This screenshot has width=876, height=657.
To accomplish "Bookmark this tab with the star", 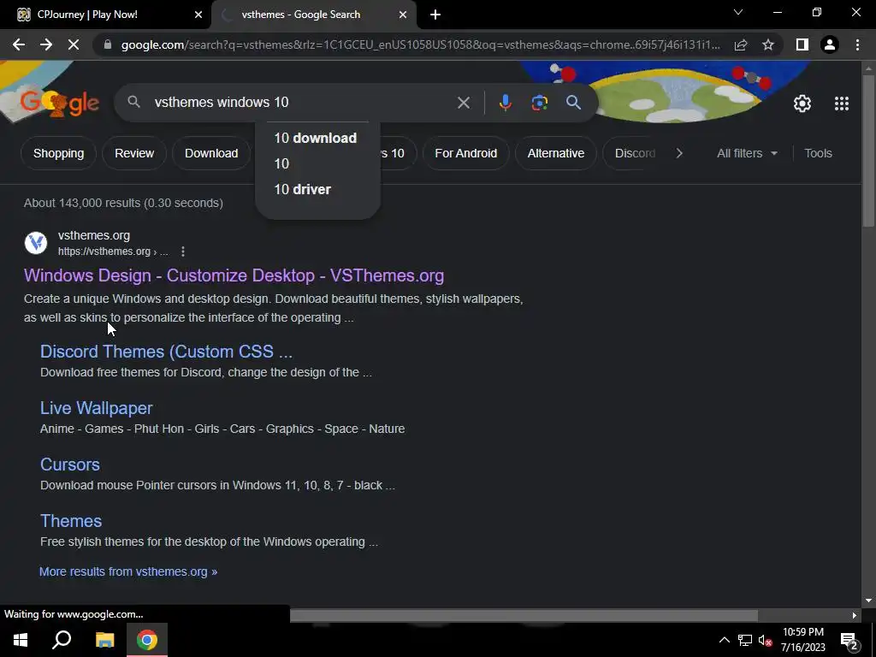I will pos(768,44).
